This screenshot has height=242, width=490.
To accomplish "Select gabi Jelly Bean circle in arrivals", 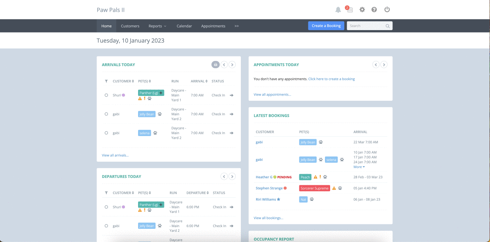I will (x=106, y=114).
